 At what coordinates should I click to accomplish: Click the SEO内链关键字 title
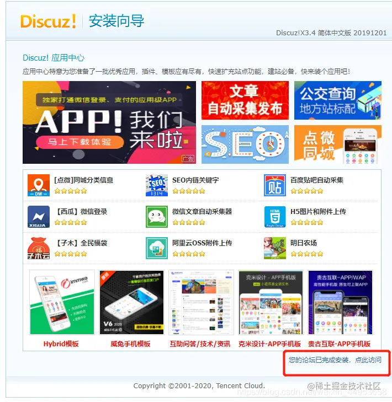[195, 180]
